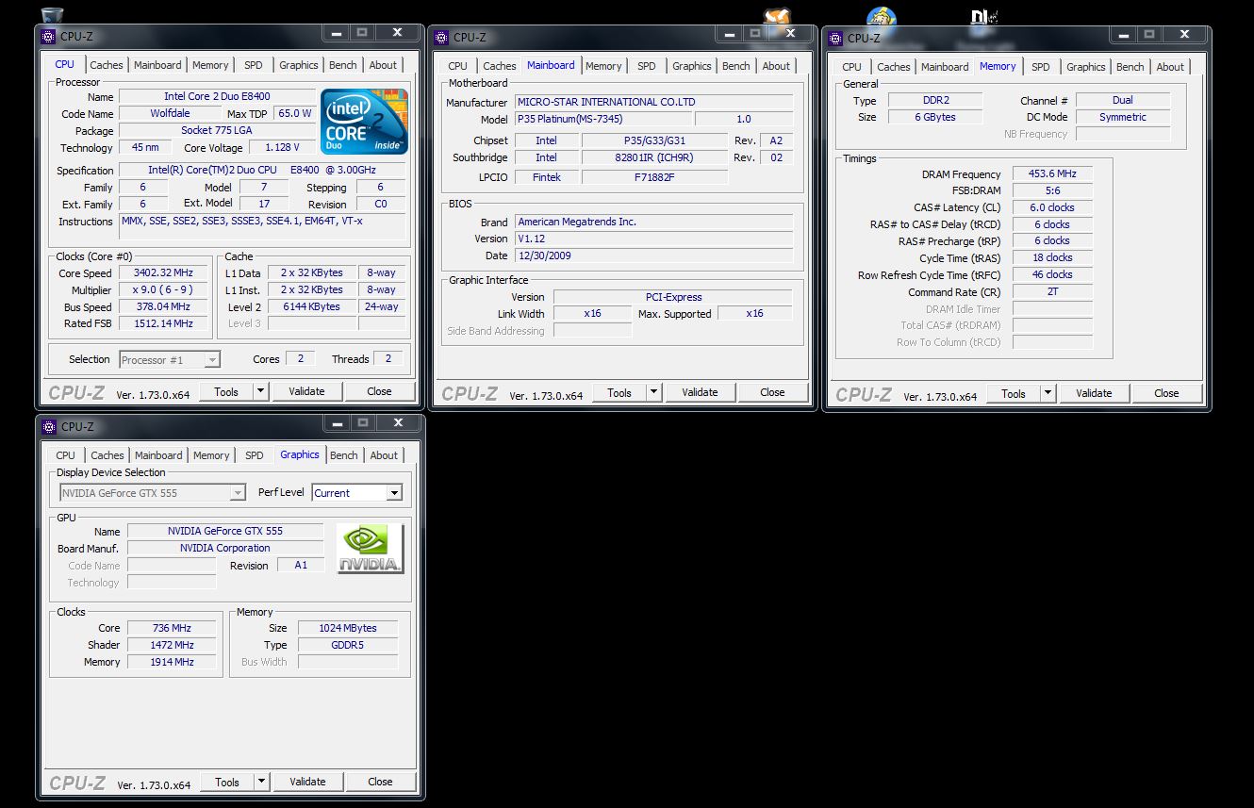Click the Close button in the CPU window
This screenshot has width=1254, height=808.
[x=379, y=391]
